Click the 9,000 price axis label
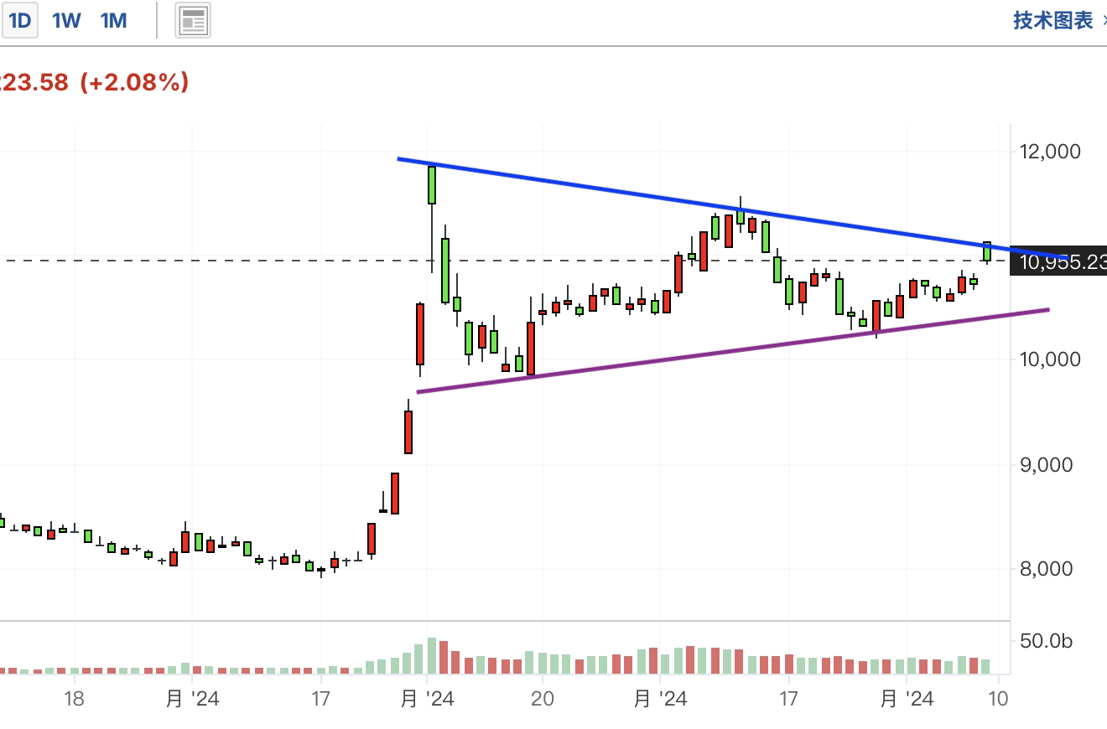The image size is (1107, 729). coord(1047,465)
